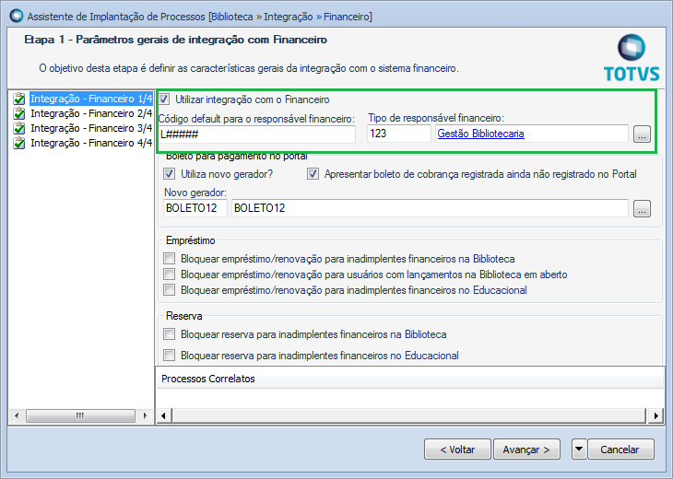Click the Código default responsável financeiro field

(256, 134)
